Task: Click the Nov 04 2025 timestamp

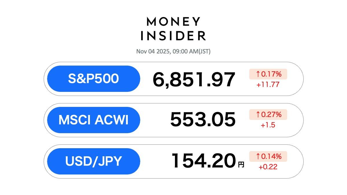Action: click(x=173, y=52)
